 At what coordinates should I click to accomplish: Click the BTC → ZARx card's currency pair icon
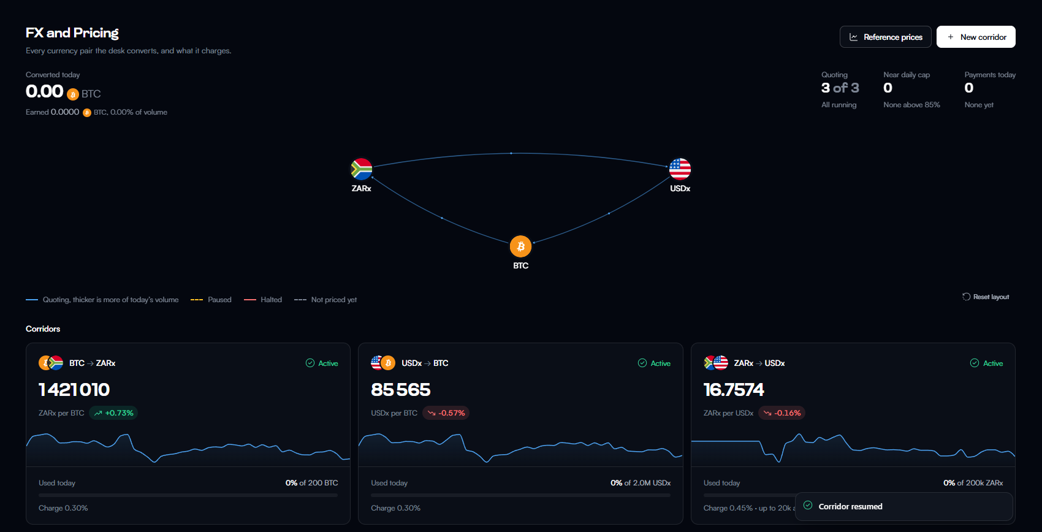point(51,363)
